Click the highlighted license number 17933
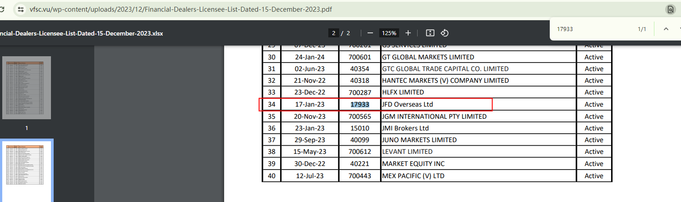The width and height of the screenshot is (681, 202). click(360, 104)
